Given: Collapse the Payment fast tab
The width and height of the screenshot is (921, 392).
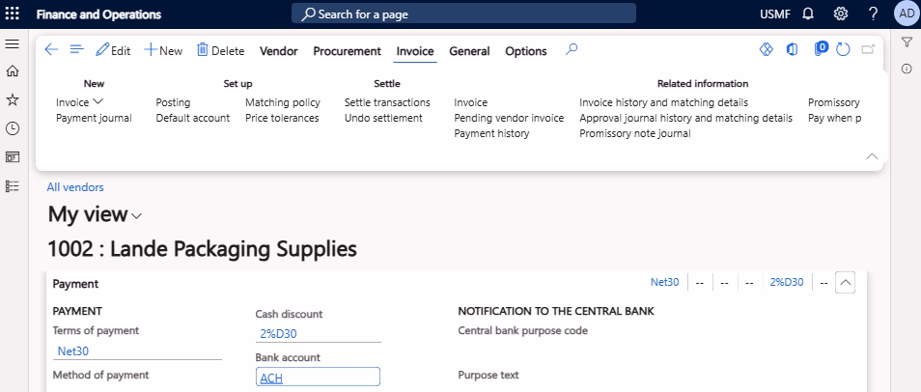Looking at the screenshot, I should [846, 283].
